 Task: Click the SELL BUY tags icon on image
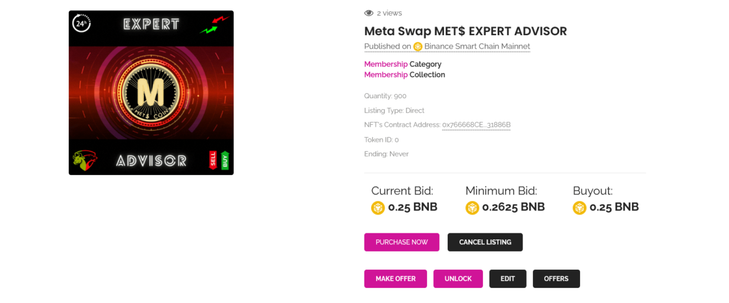[x=219, y=160]
